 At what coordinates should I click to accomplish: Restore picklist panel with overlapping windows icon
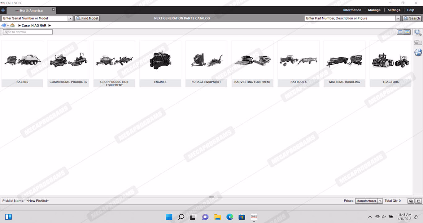[411, 201]
